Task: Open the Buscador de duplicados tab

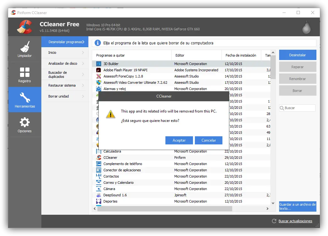Action: [x=65, y=74]
